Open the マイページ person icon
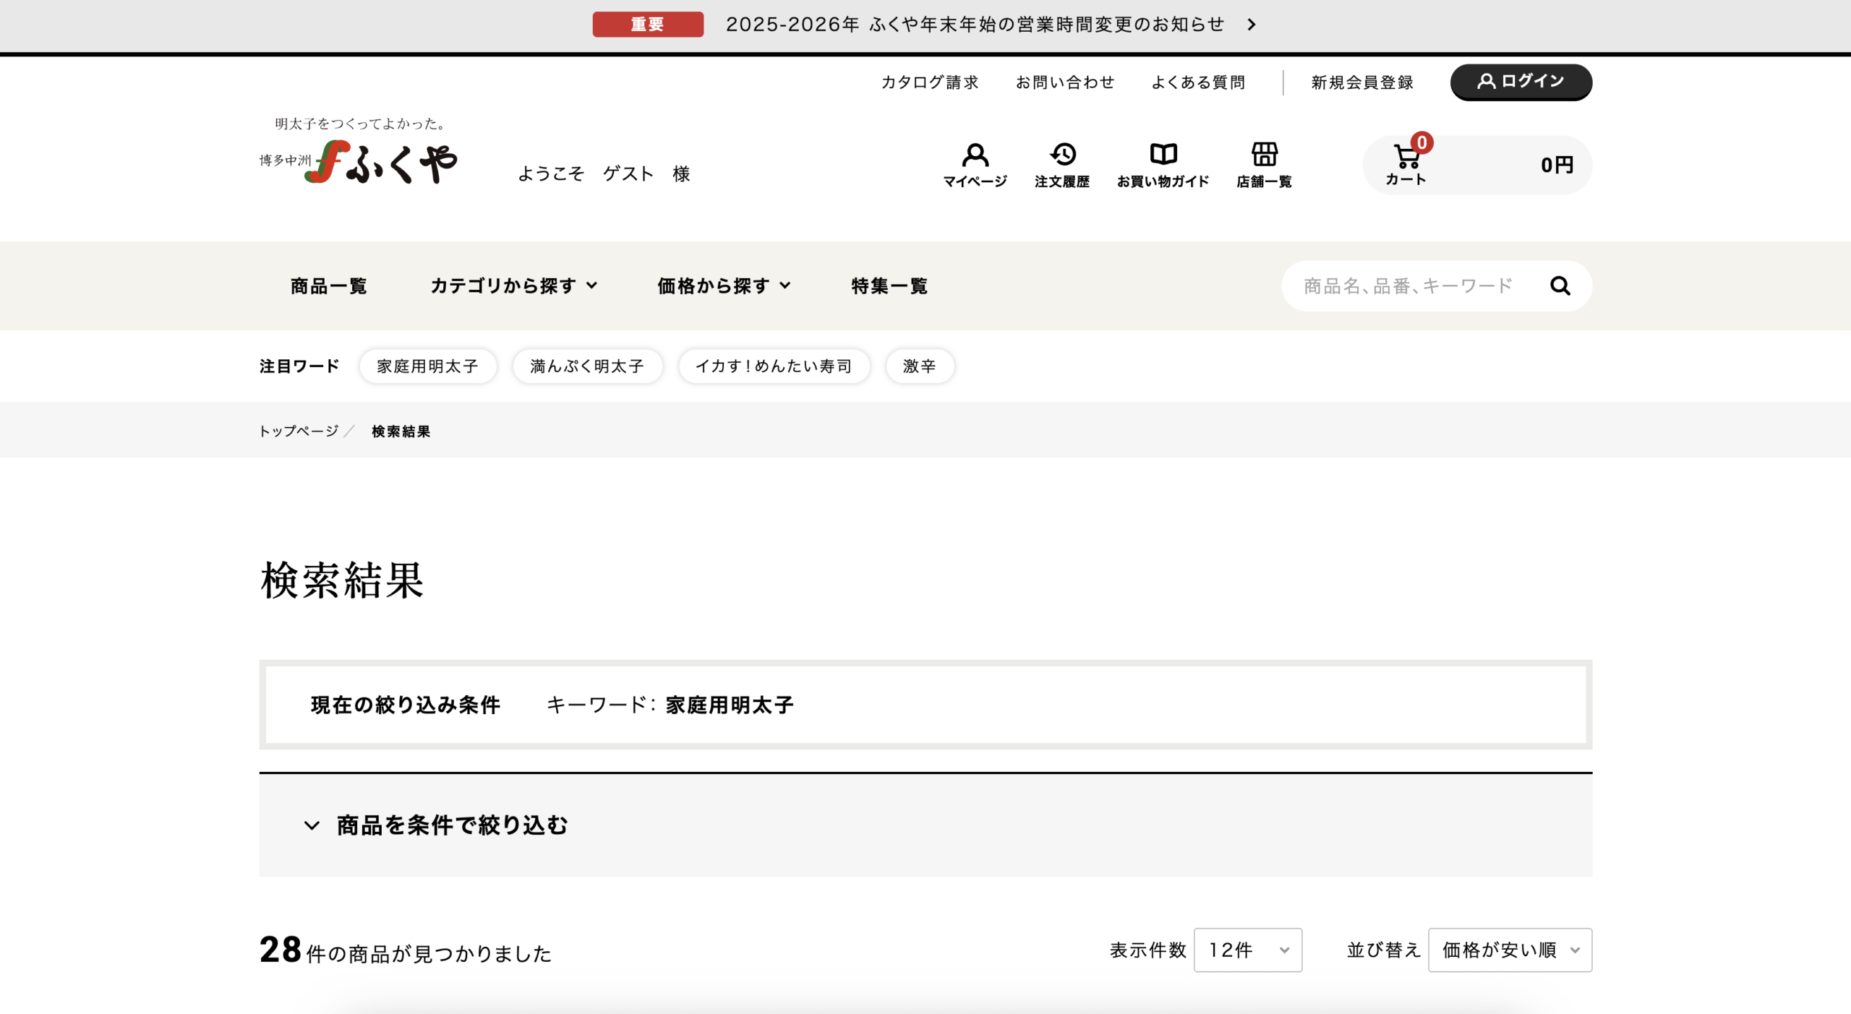Image resolution: width=1851 pixels, height=1014 pixels. pyautogui.click(x=975, y=155)
